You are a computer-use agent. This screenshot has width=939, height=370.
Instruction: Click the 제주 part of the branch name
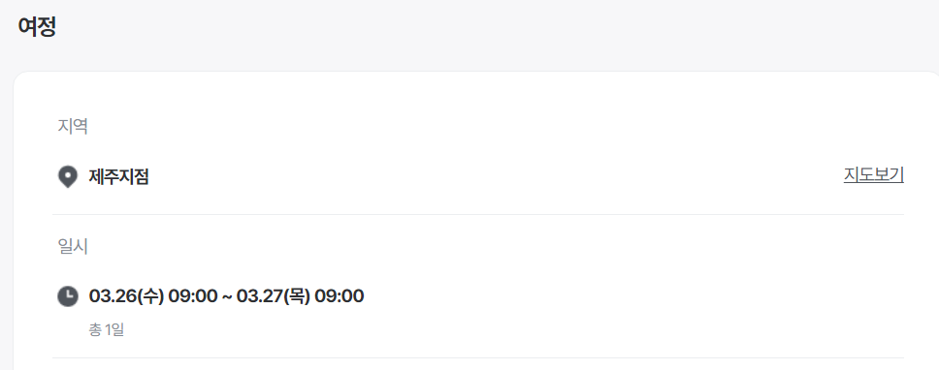104,177
